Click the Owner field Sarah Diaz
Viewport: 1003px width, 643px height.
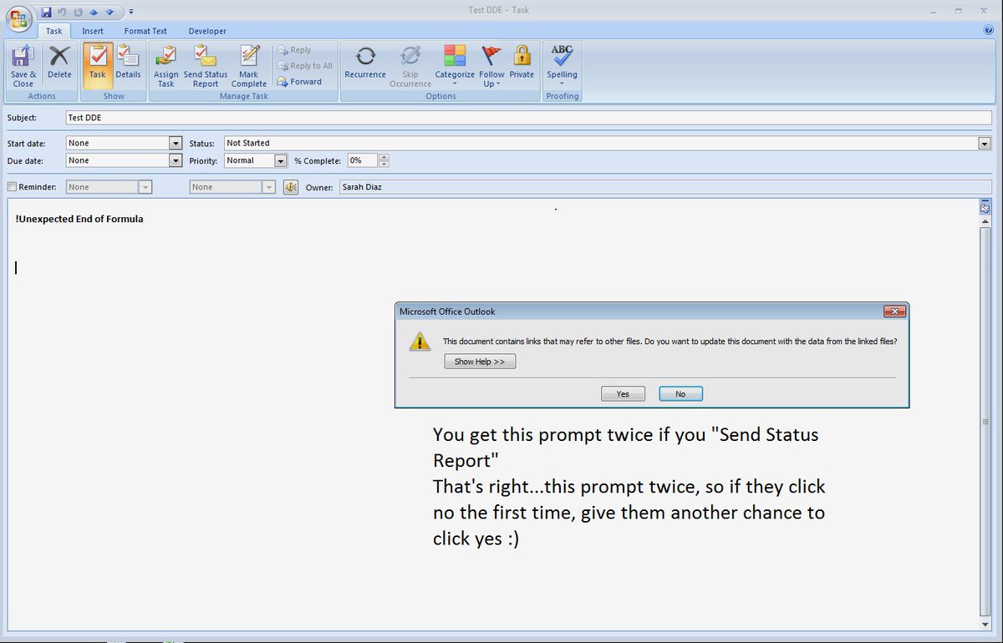tap(664, 187)
